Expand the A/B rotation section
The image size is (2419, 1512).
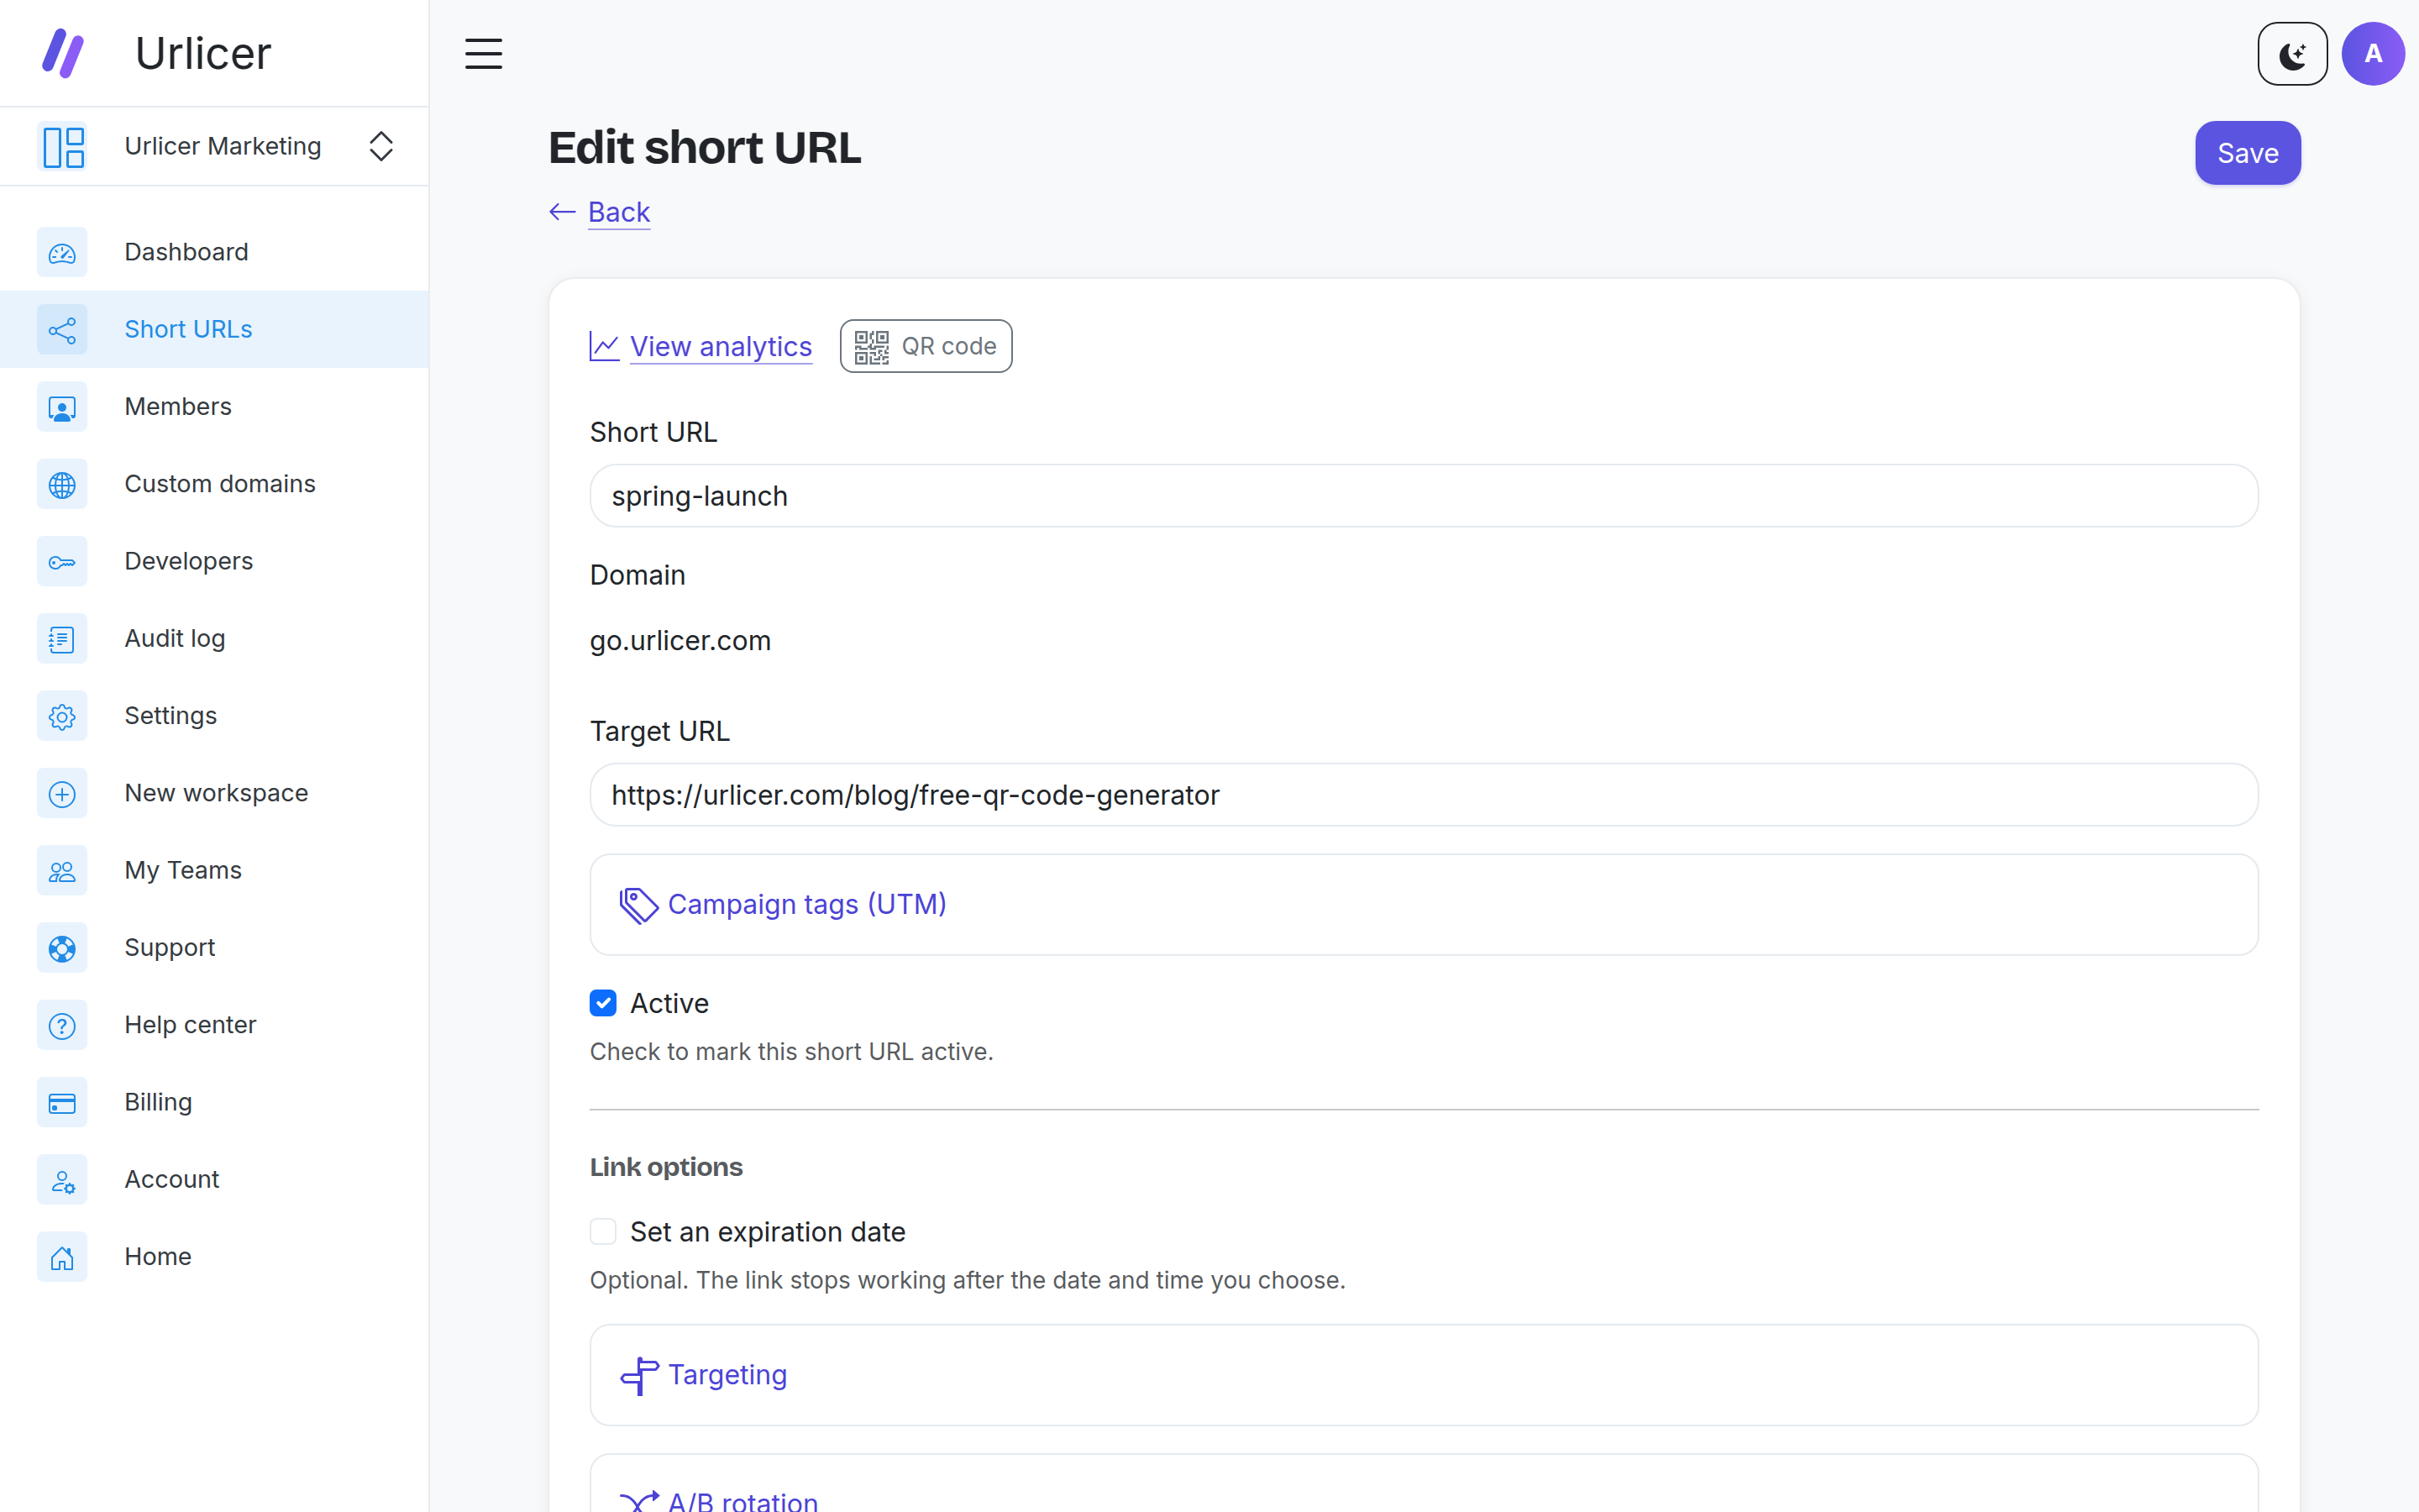point(1424,1484)
